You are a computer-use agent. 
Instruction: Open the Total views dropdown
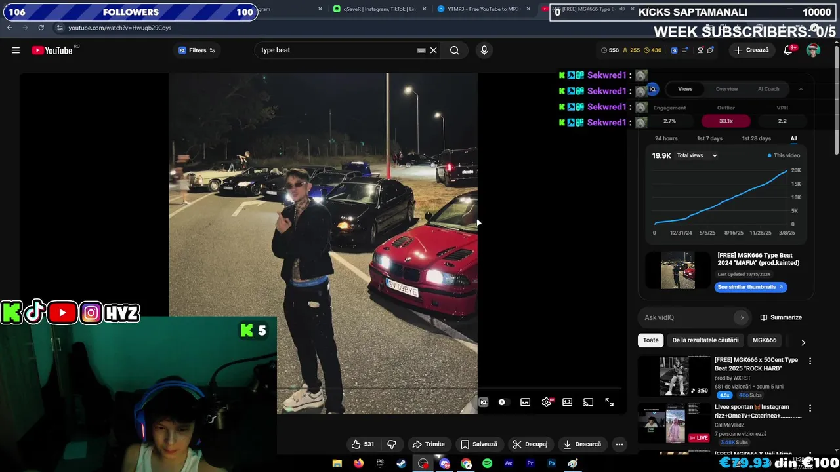point(697,155)
